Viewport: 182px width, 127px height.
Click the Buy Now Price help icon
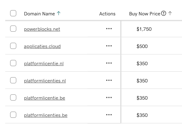pyautogui.click(x=164, y=13)
